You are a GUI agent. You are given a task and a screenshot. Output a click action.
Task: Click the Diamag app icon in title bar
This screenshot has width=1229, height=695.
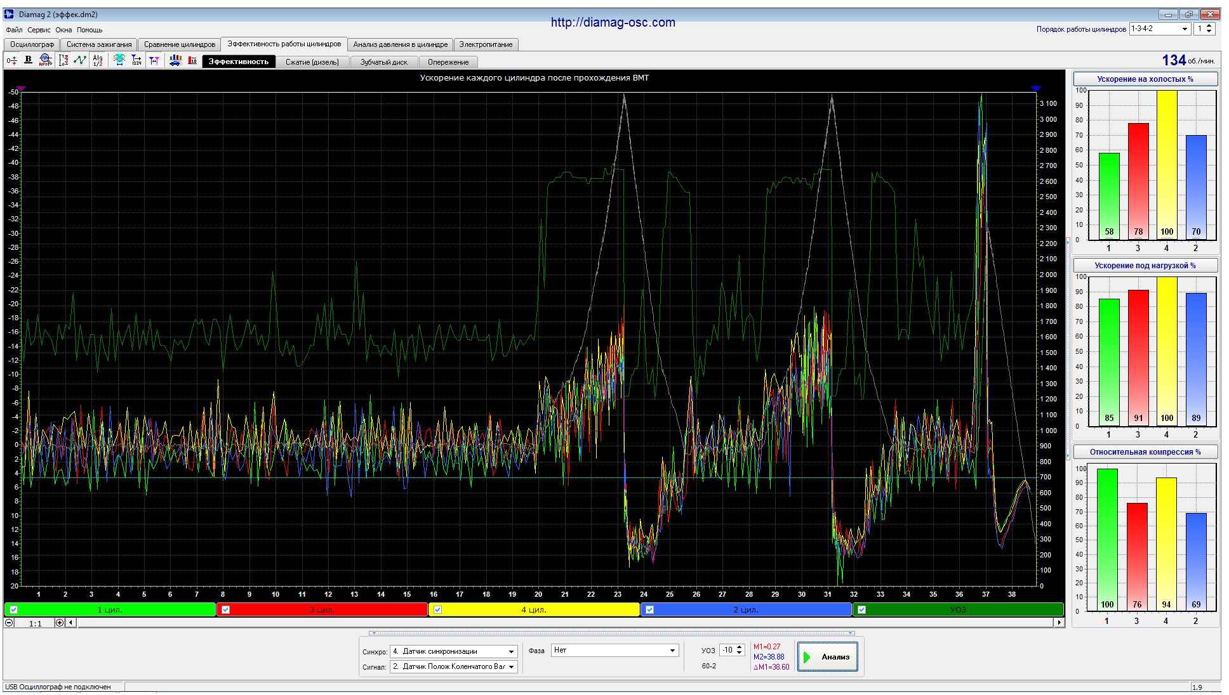coord(9,14)
